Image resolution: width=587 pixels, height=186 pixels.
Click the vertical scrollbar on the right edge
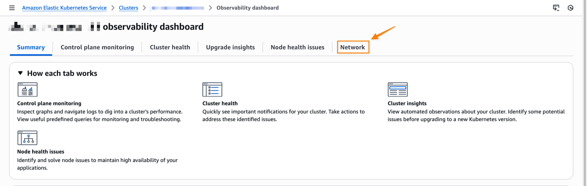tap(585, 92)
